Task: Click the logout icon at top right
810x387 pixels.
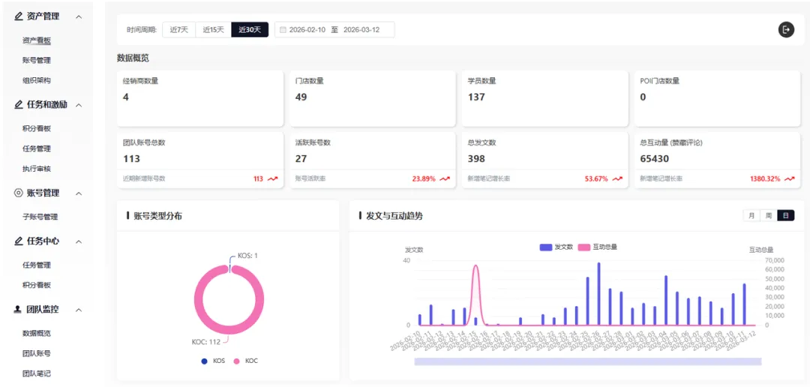Action: [786, 29]
